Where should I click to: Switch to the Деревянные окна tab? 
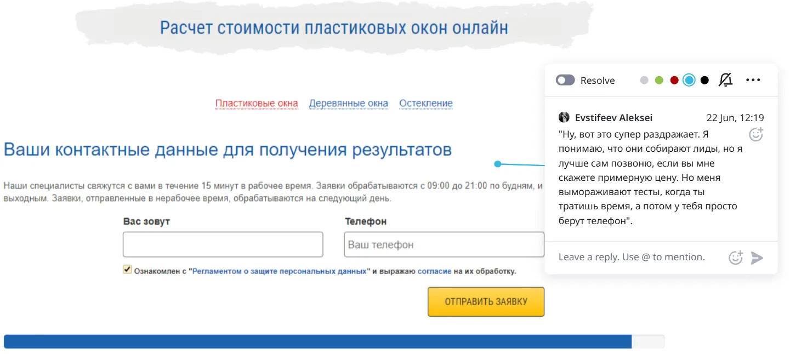(x=349, y=104)
